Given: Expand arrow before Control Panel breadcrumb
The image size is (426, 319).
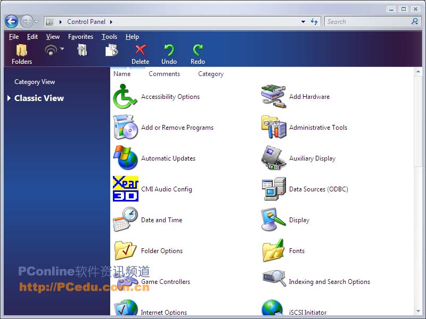Looking at the screenshot, I should point(61,22).
